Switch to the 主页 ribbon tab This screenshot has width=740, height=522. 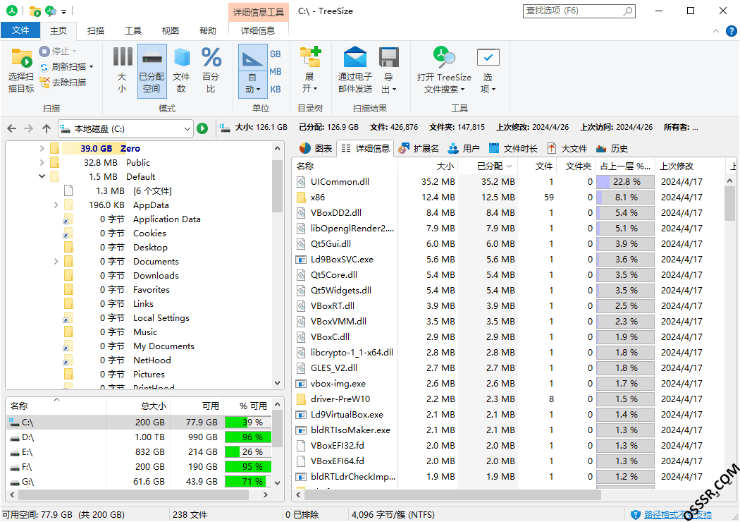pos(58,31)
